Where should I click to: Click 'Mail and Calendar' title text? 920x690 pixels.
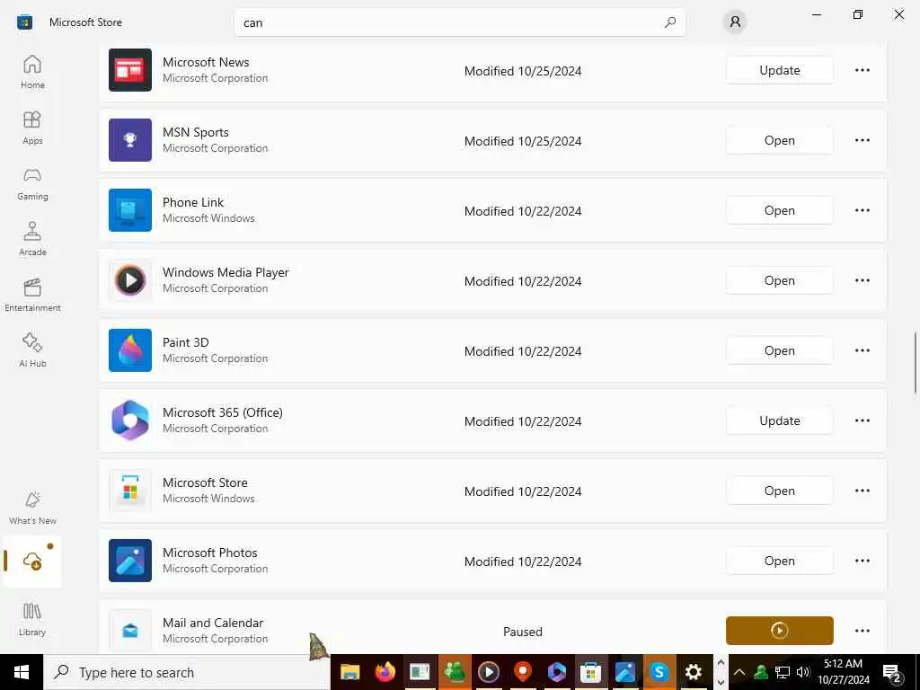click(213, 624)
